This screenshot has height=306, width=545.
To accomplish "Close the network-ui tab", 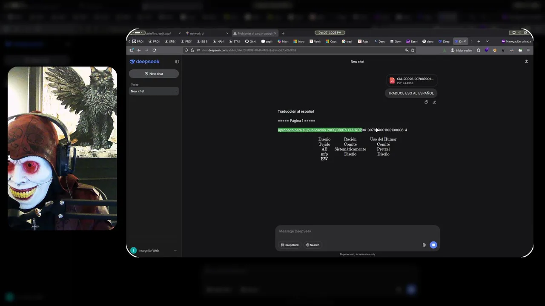I will coord(227,33).
